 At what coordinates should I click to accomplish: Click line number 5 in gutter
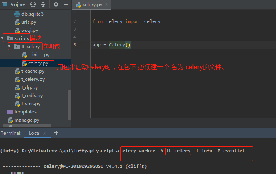pyautogui.click(x=75, y=45)
